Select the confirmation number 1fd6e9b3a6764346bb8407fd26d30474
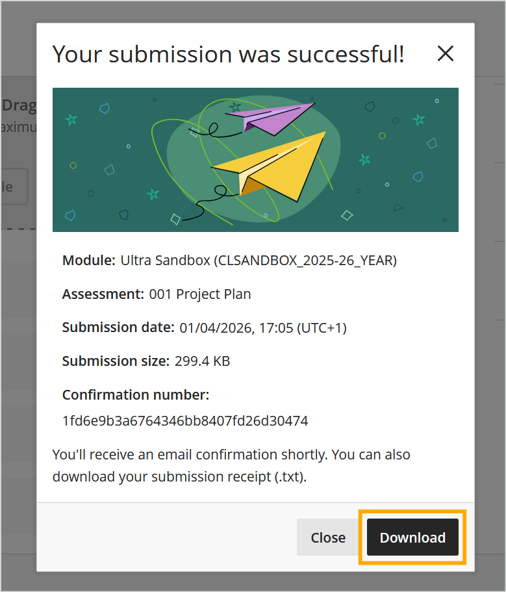Screen dimensions: 506x592 click(x=185, y=420)
